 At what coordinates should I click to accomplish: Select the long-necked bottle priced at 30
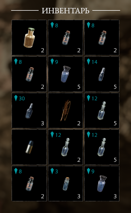[x=29, y=111]
